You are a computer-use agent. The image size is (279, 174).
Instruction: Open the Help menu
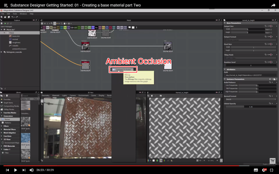click(x=31, y=14)
